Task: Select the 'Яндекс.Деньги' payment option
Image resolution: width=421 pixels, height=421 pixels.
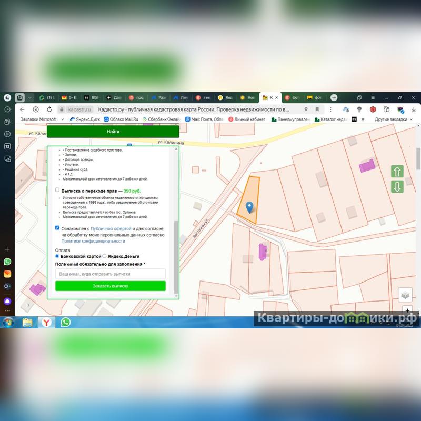Action: point(104,256)
